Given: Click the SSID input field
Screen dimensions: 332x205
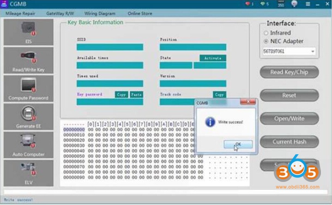Looking at the screenshot, I should pyautogui.click(x=110, y=47).
